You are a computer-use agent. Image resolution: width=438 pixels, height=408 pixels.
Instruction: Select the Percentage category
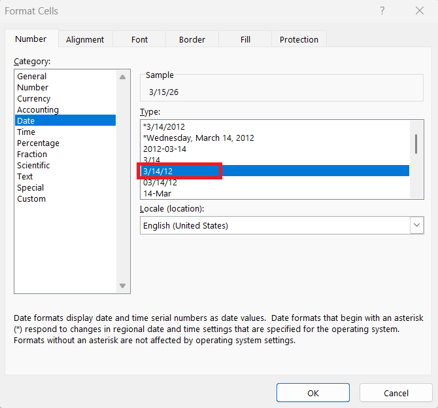point(38,143)
